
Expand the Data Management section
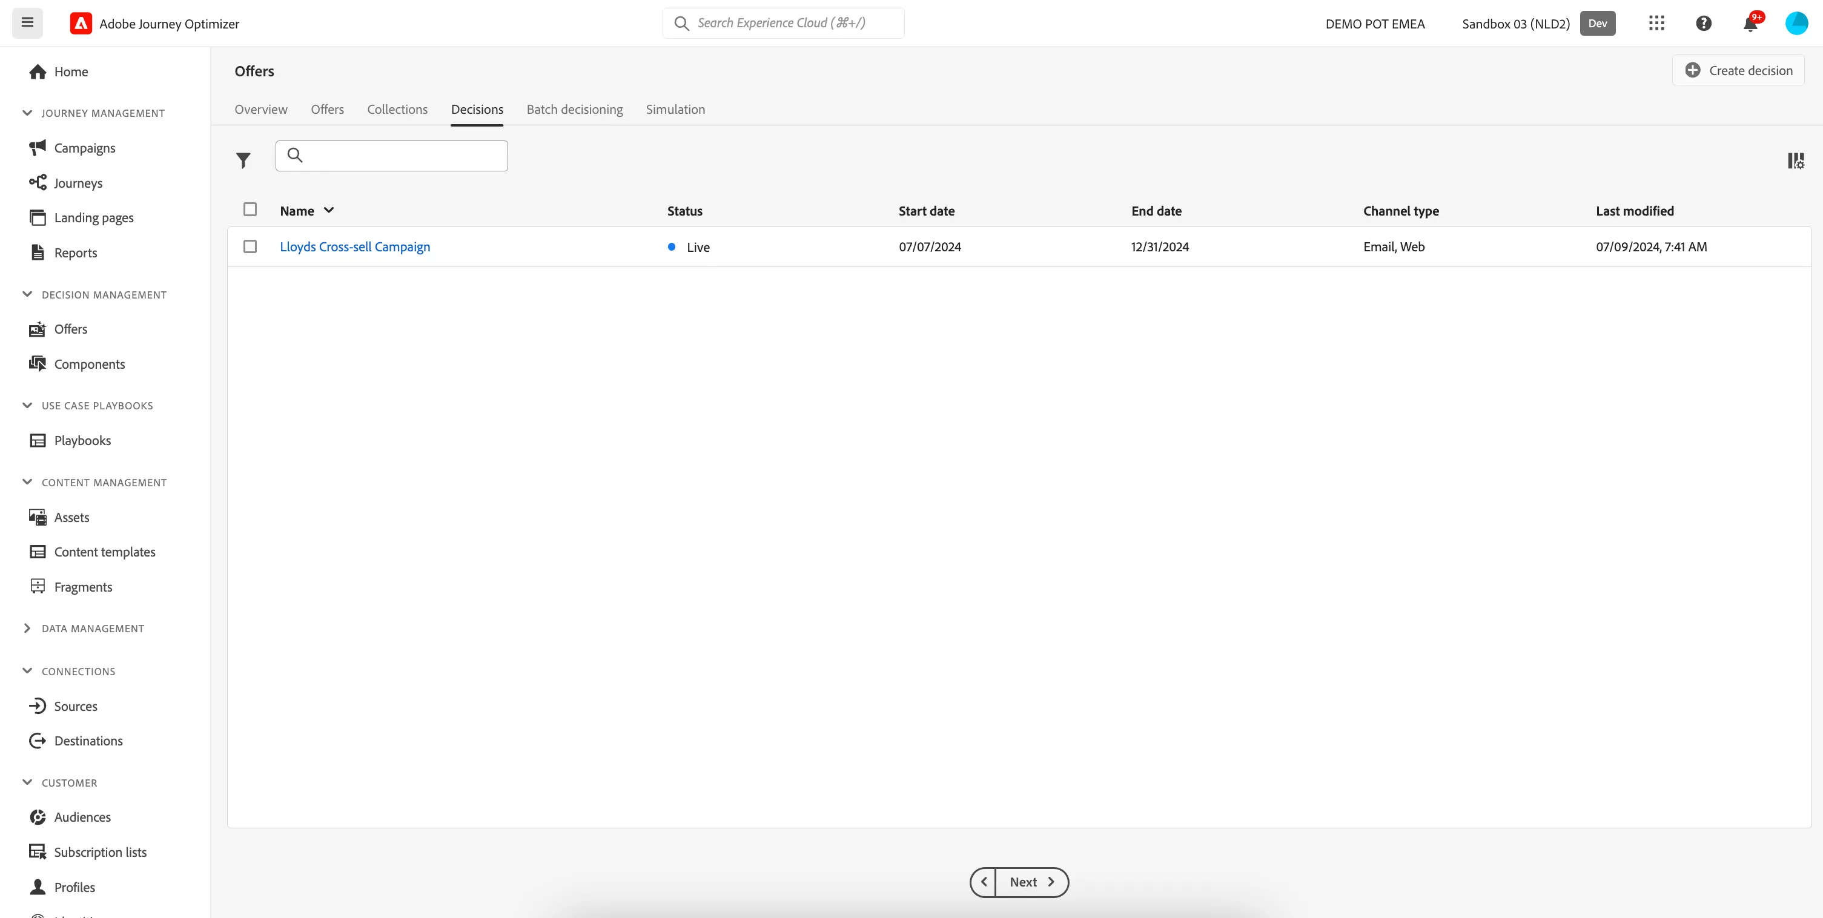pyautogui.click(x=27, y=629)
